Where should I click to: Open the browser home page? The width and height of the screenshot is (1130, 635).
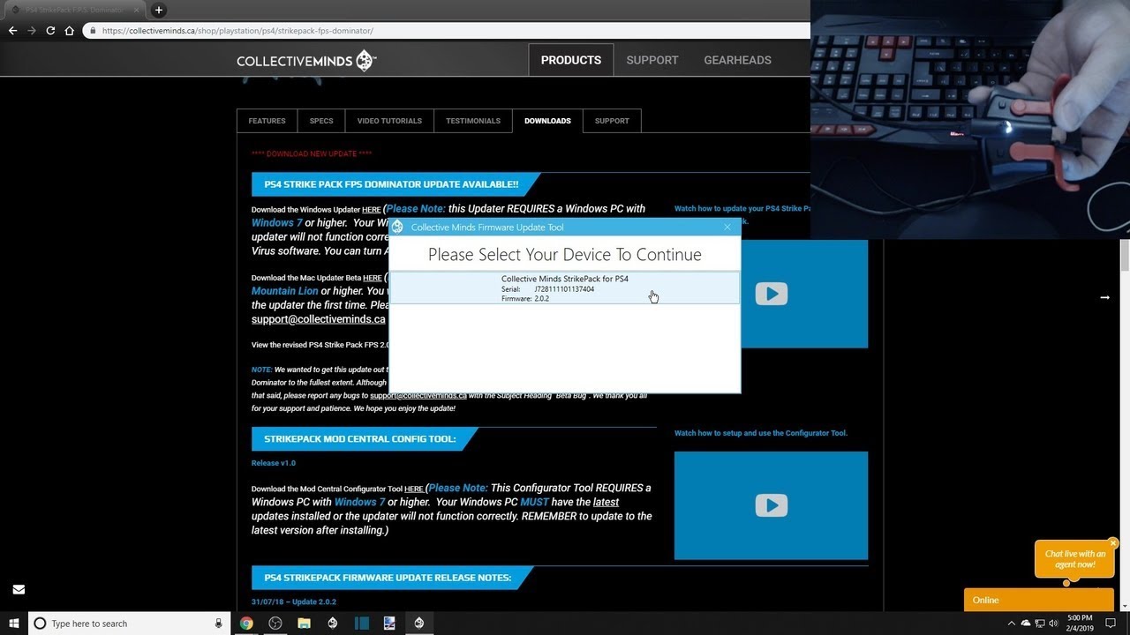tap(70, 30)
